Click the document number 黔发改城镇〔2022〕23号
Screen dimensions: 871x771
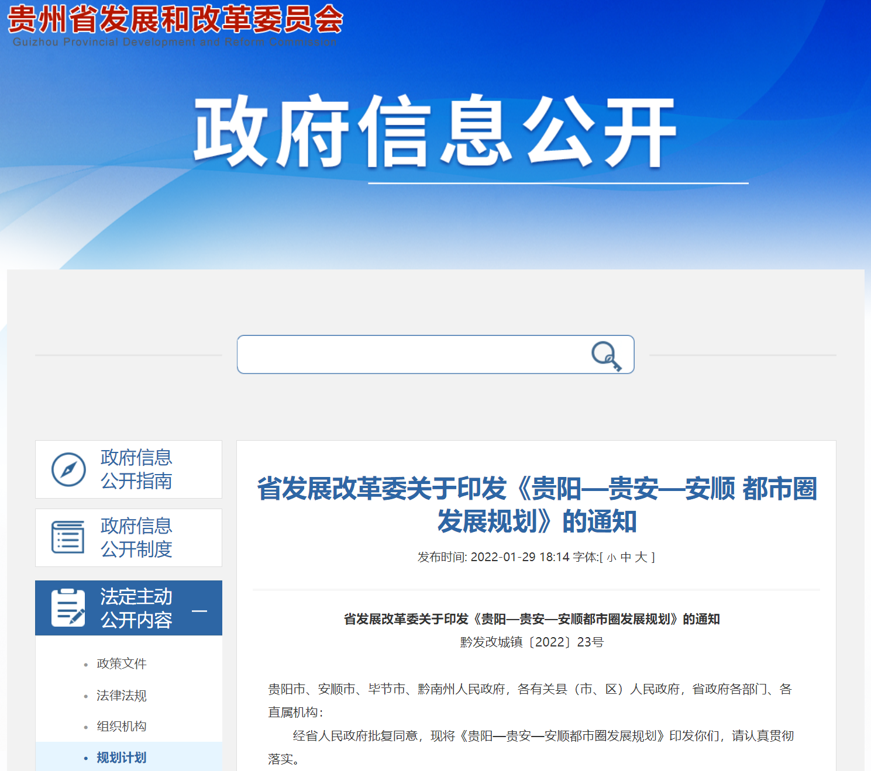tap(532, 642)
